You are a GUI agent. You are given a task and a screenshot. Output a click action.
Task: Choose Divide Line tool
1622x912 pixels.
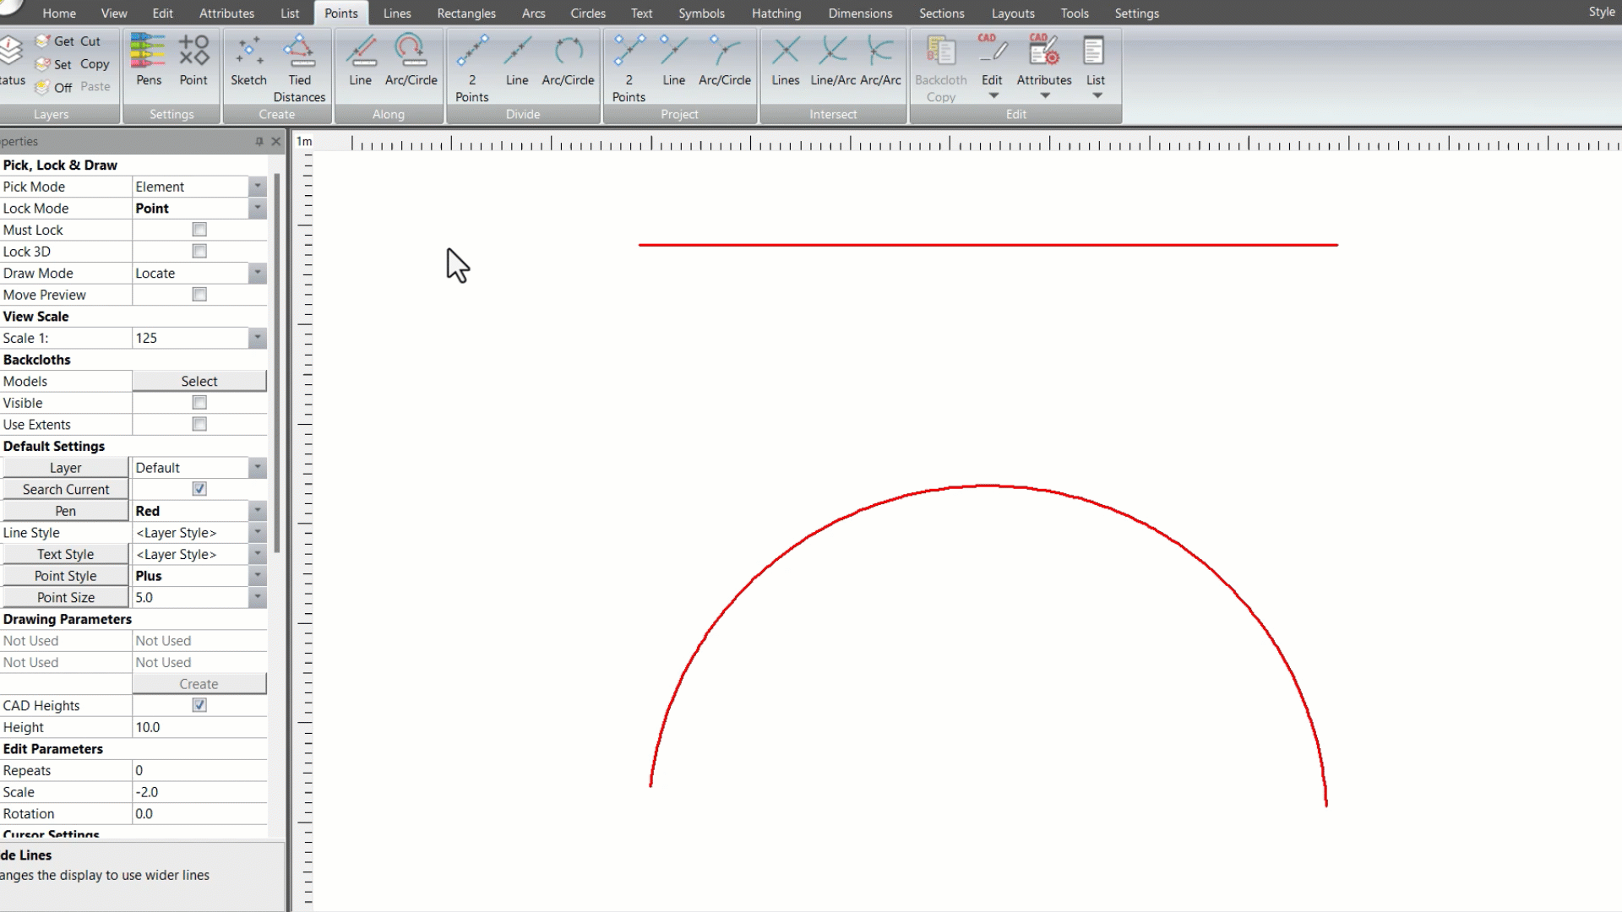click(x=517, y=61)
